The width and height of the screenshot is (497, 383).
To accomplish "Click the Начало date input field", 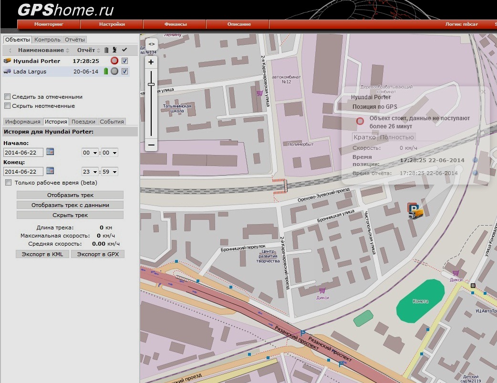I will pos(23,153).
